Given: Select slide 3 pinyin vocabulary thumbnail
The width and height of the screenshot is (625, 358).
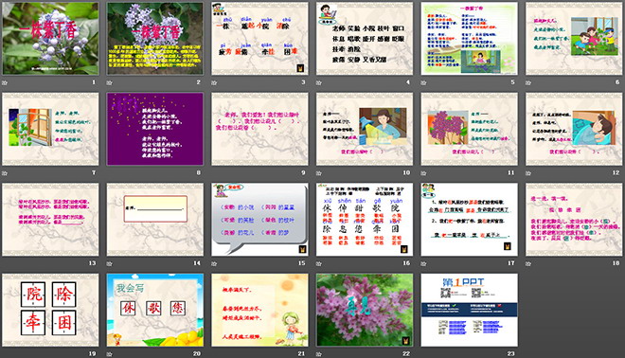Looking at the screenshot, I should (259, 38).
